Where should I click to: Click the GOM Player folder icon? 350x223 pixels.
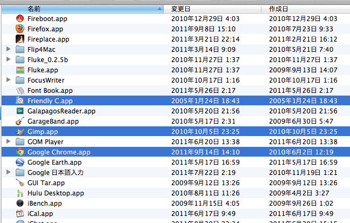pos(20,142)
